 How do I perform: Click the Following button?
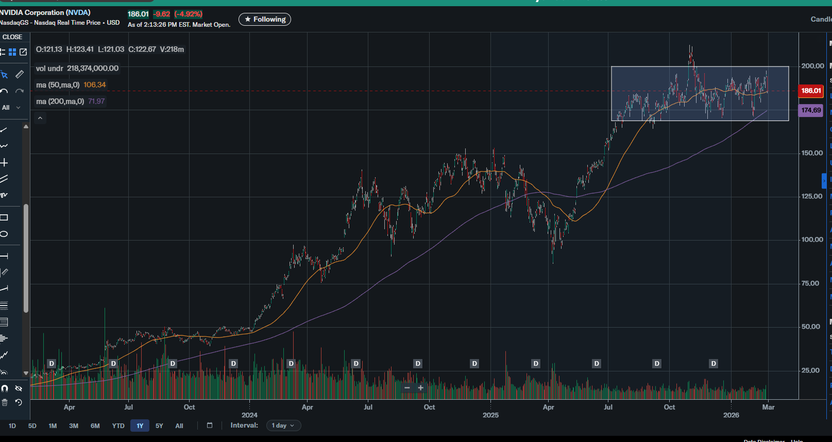click(265, 20)
